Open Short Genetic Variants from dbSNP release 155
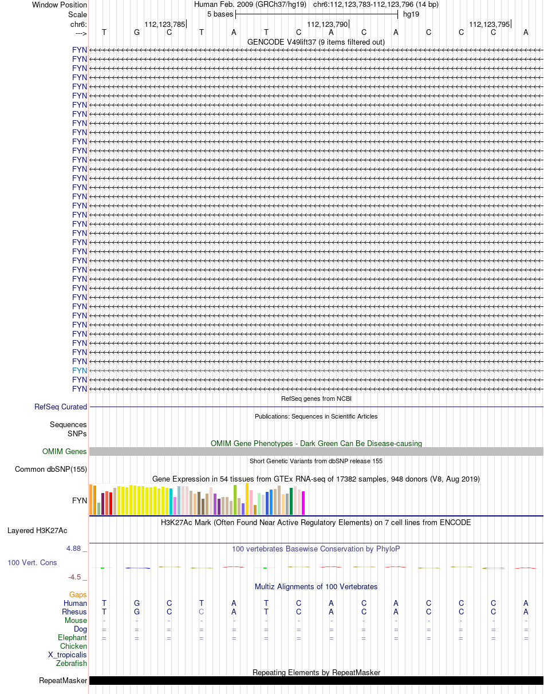 pos(316,461)
